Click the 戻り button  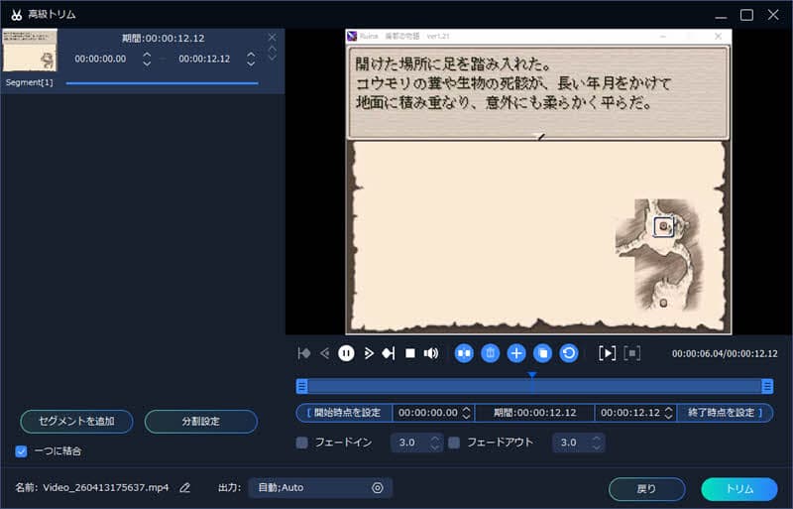647,489
